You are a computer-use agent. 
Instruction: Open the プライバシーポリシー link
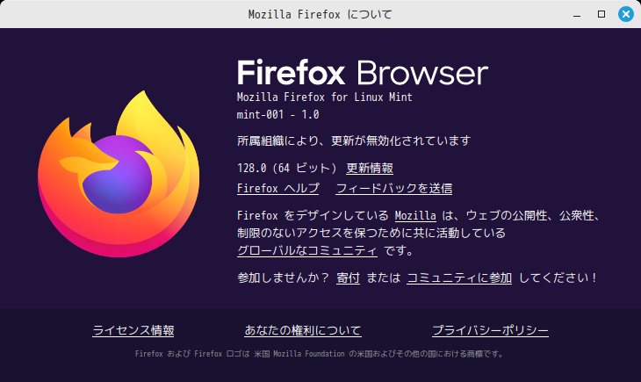(490, 330)
